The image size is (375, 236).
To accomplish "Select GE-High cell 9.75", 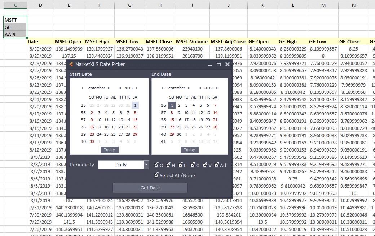I will pyautogui.click(x=293, y=179).
